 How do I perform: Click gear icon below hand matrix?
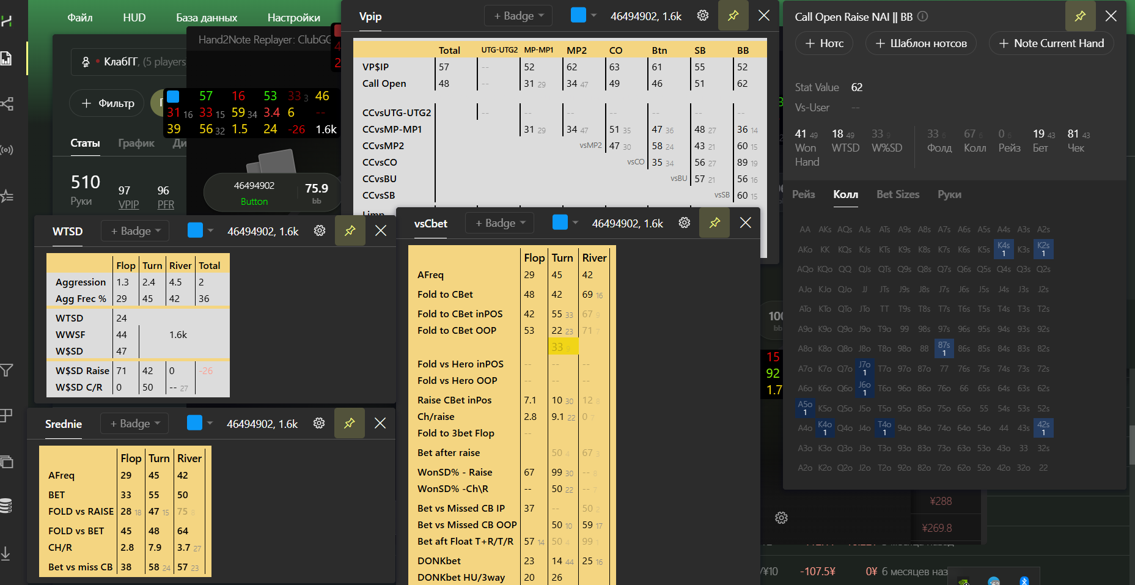point(781,518)
